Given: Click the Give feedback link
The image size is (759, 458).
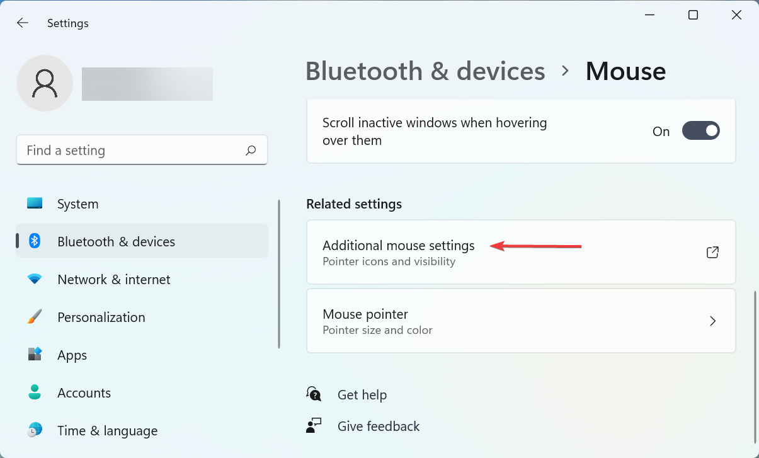Looking at the screenshot, I should (379, 427).
